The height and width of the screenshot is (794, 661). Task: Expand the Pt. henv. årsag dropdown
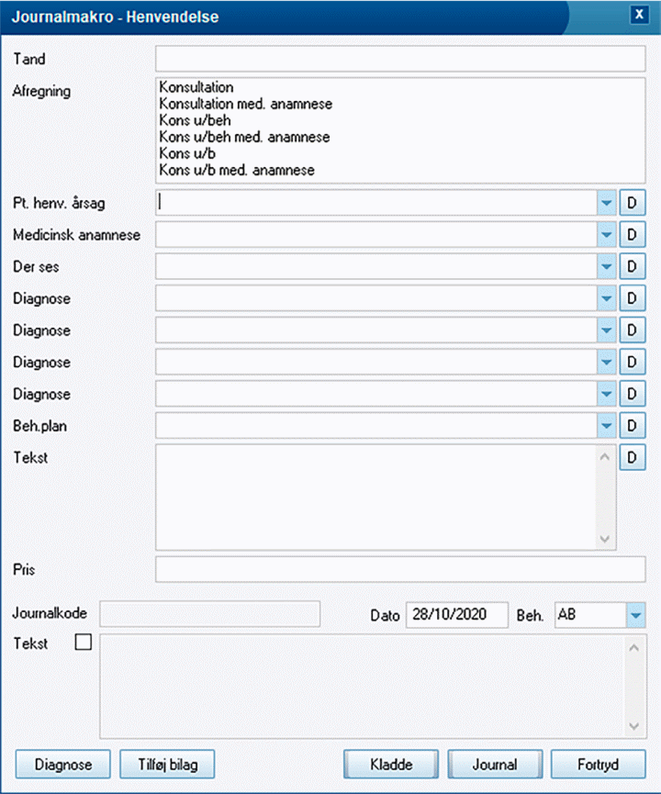tap(606, 203)
